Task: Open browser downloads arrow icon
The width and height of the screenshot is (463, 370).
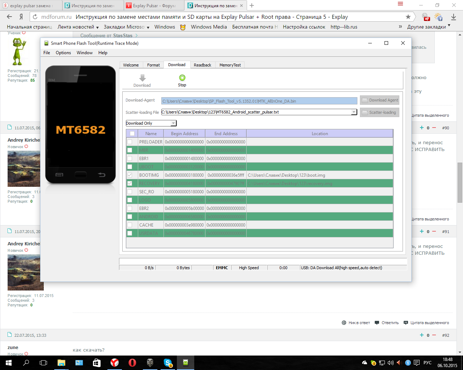Action: (453, 17)
